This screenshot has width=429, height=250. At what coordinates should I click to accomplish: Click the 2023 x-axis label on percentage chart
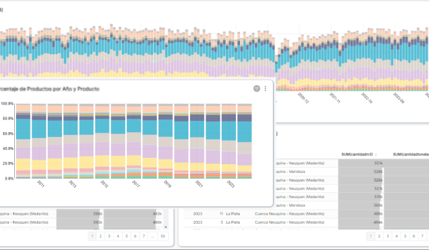click(x=231, y=183)
